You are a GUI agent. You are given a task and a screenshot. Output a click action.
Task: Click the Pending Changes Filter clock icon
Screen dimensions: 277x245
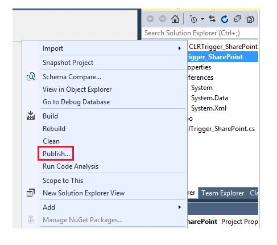pyautogui.click(x=193, y=19)
